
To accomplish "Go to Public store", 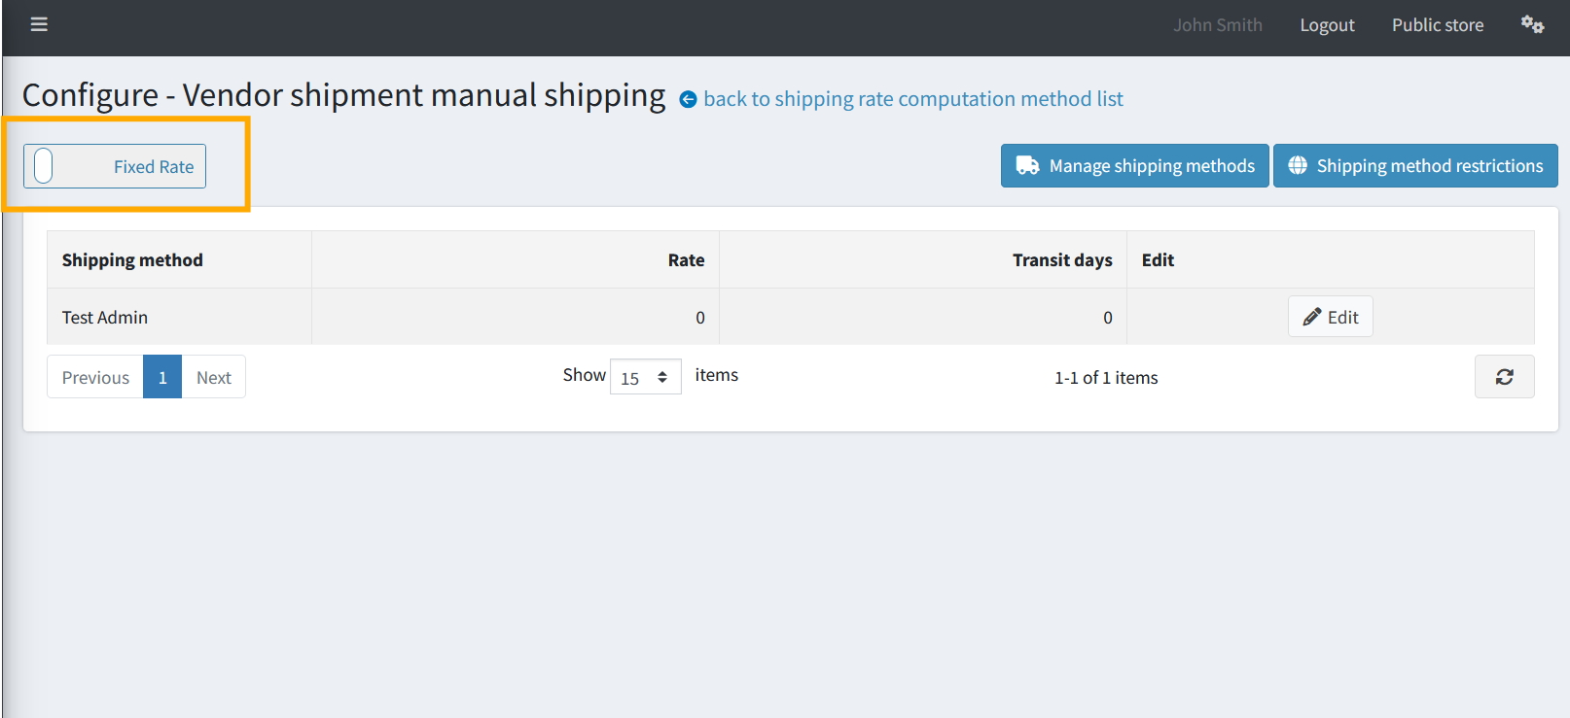I will 1437,25.
